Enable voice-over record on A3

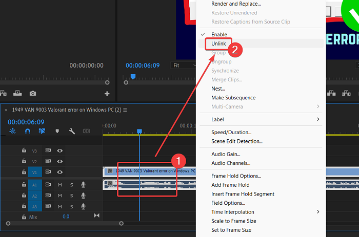coord(83,206)
